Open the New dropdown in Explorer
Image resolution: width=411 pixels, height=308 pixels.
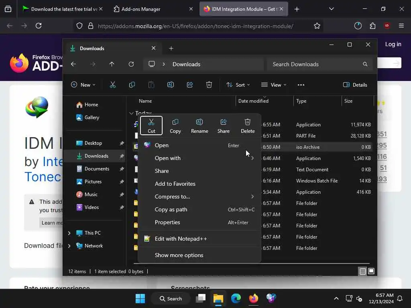pyautogui.click(x=83, y=85)
